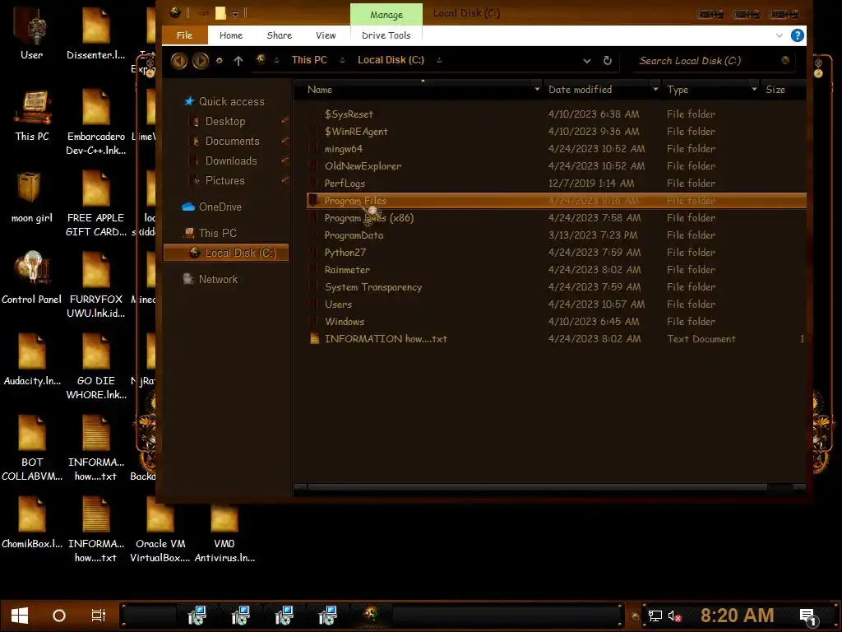Select Embarcadero Dev-C++ shortcut icon
842x632 pixels.
point(95,122)
